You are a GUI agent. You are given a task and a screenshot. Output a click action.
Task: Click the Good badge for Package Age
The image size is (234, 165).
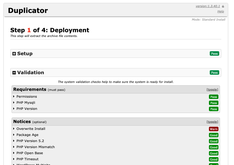click(213, 135)
